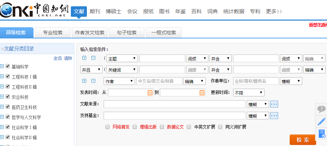Screen dimensions: 327x146
Task: Expand the 社会科学Ⅱ辑 tree node
Action: pyautogui.click(x=2, y=137)
